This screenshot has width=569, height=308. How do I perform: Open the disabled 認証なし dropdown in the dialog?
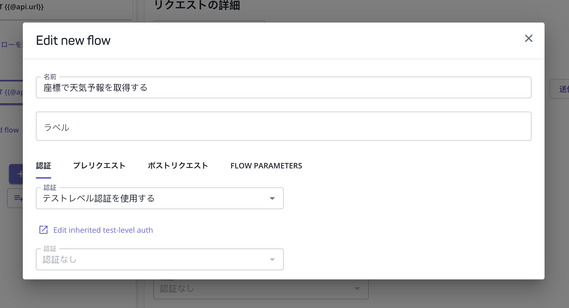click(x=160, y=259)
